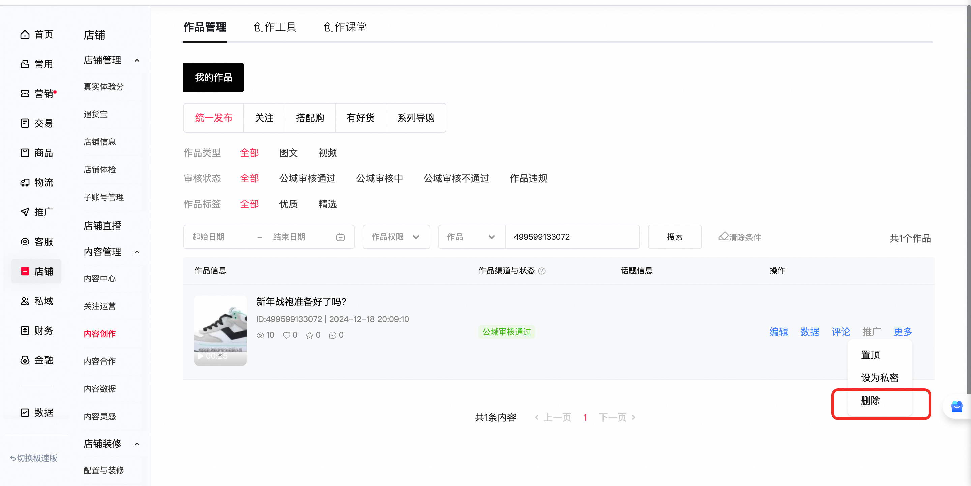Viewport: 971px width, 486px height.
Task: Filter work type by 图文
Action: (x=288, y=153)
